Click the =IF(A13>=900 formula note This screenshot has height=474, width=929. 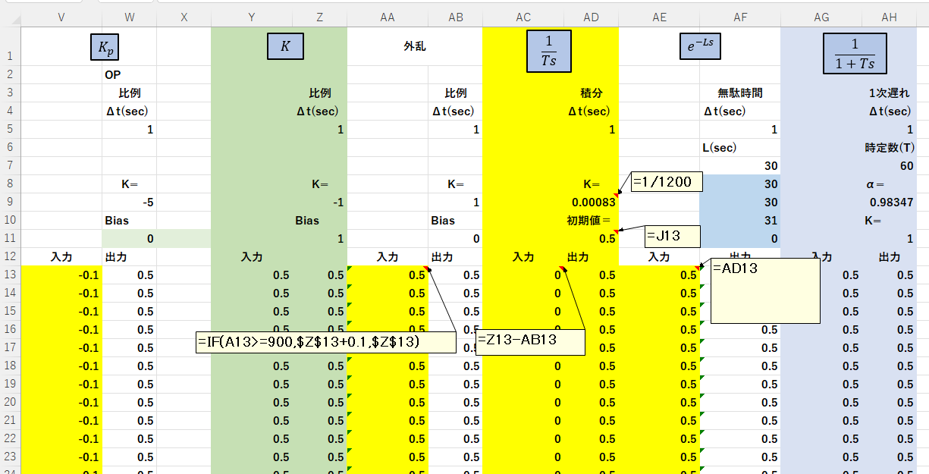click(325, 342)
